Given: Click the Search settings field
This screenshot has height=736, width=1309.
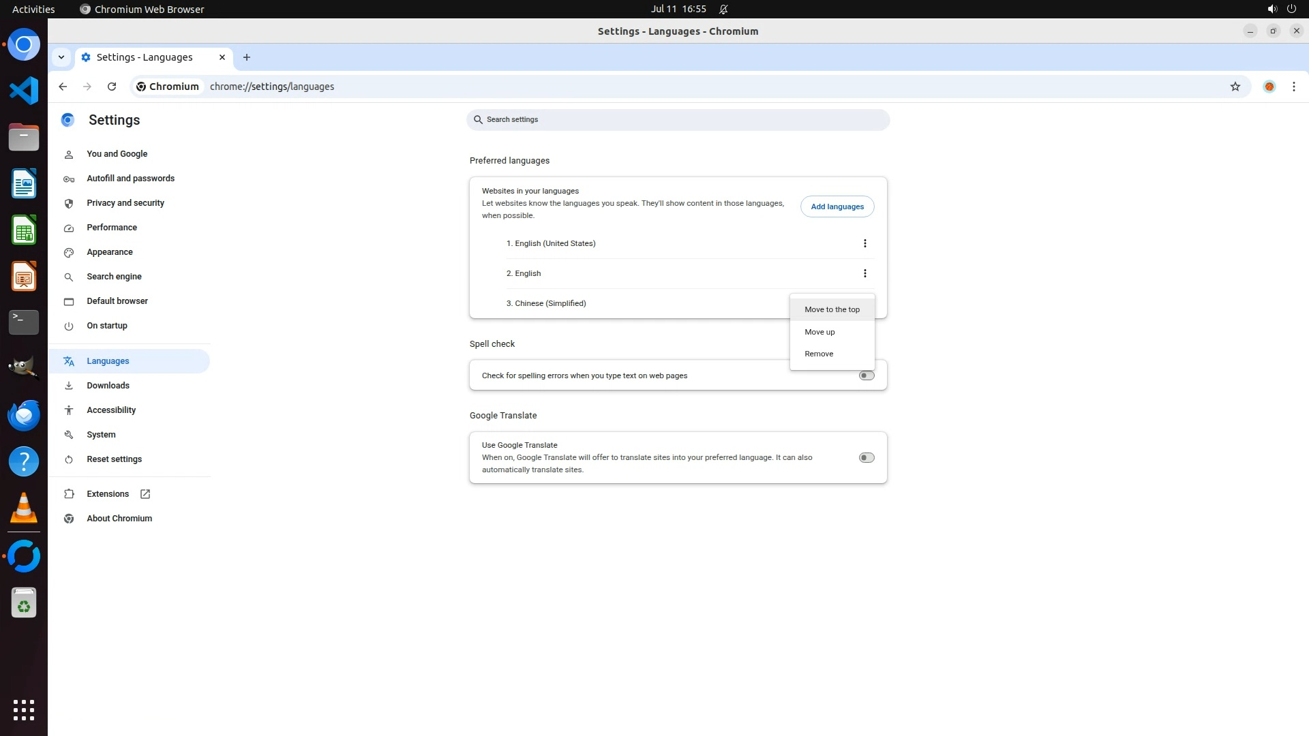Looking at the screenshot, I should [678, 120].
